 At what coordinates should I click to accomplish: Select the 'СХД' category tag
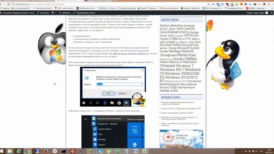pos(173,87)
